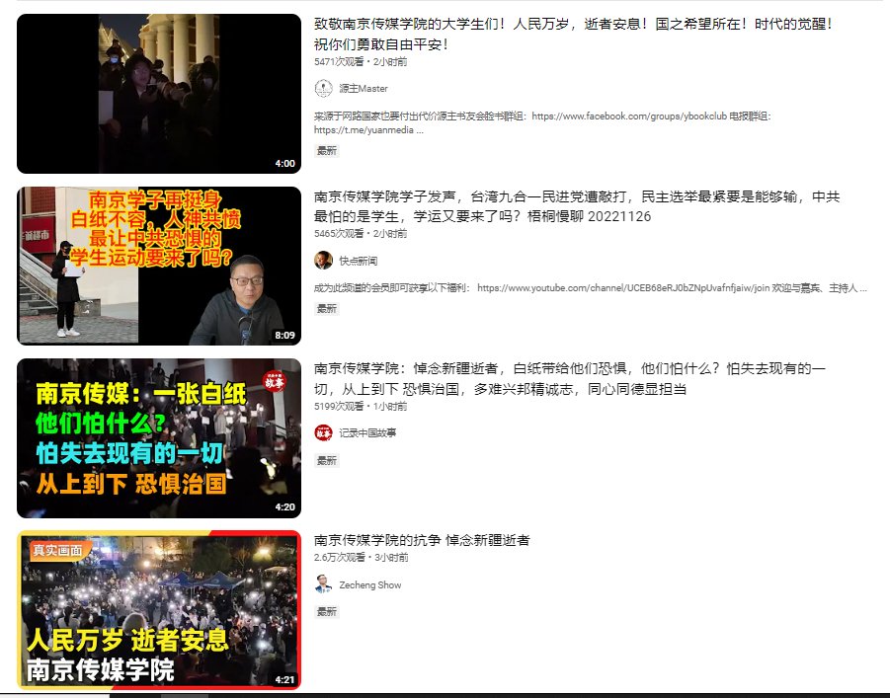Click the 最新 badge under 记录中国故事 video
The height and width of the screenshot is (698, 890).
[x=327, y=460]
